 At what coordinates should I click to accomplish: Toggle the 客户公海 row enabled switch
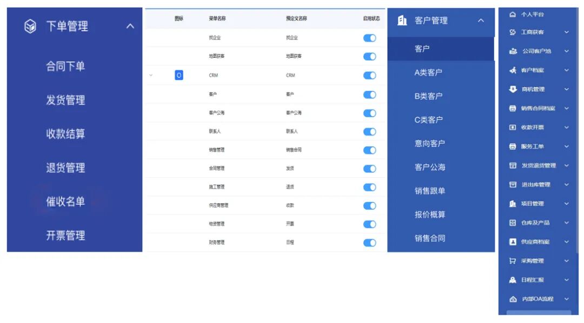[x=369, y=113]
